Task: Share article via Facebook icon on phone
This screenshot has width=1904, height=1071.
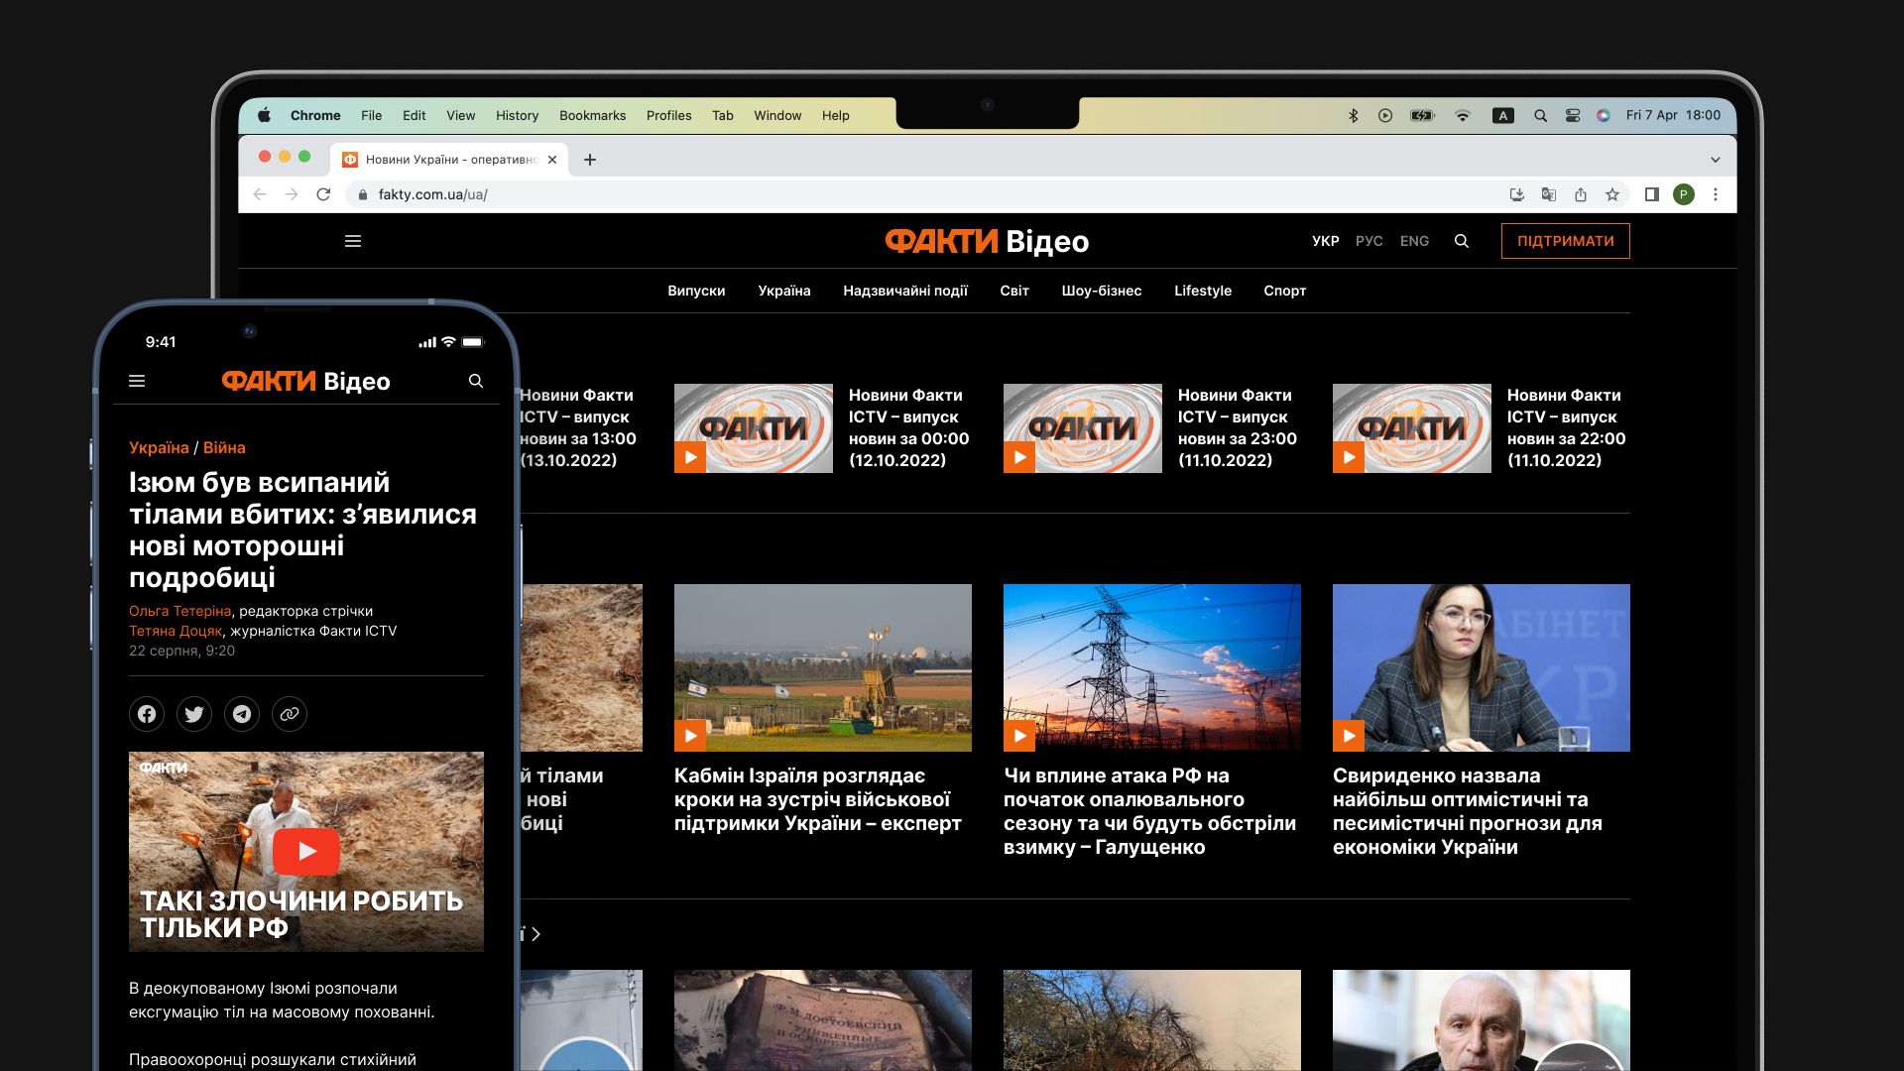Action: pyautogui.click(x=147, y=714)
